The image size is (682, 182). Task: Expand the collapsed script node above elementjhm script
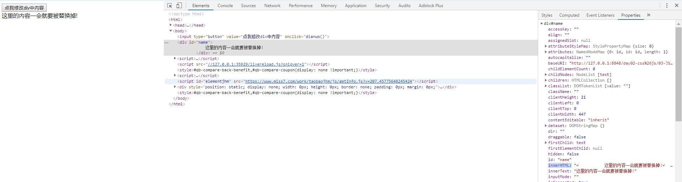(175, 76)
